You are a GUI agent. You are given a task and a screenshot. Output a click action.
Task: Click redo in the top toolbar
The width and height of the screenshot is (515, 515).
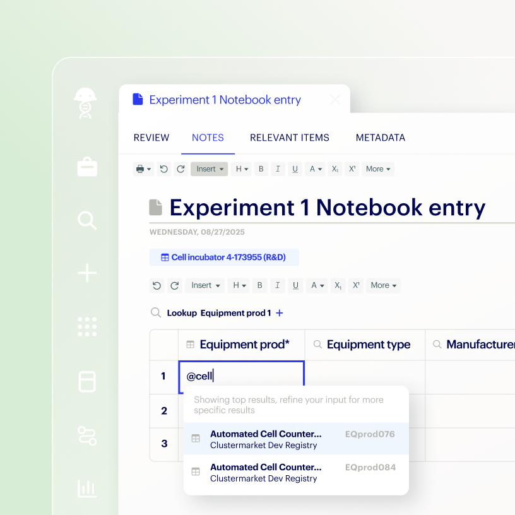tap(181, 169)
